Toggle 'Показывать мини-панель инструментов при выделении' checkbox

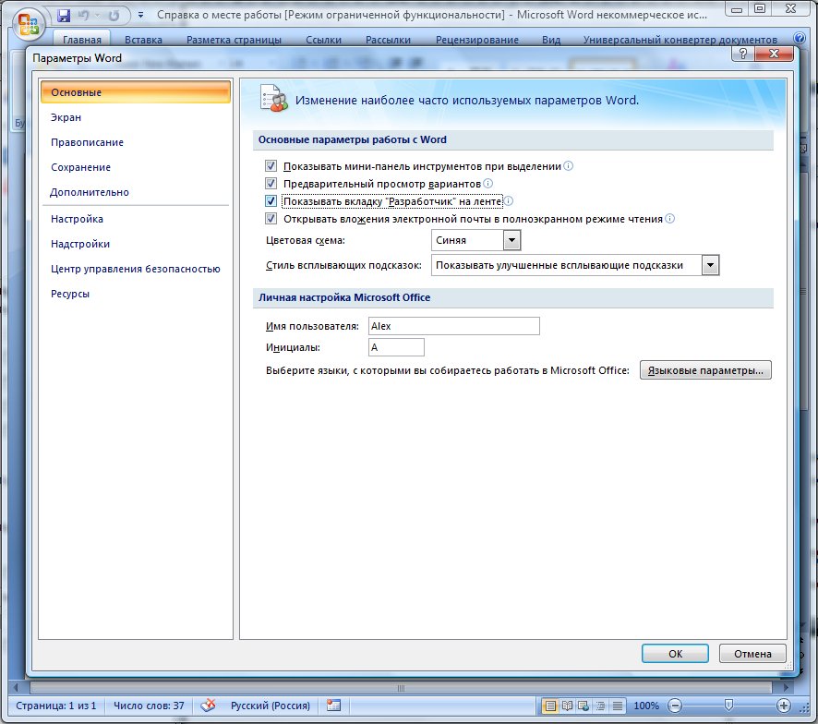click(x=271, y=166)
